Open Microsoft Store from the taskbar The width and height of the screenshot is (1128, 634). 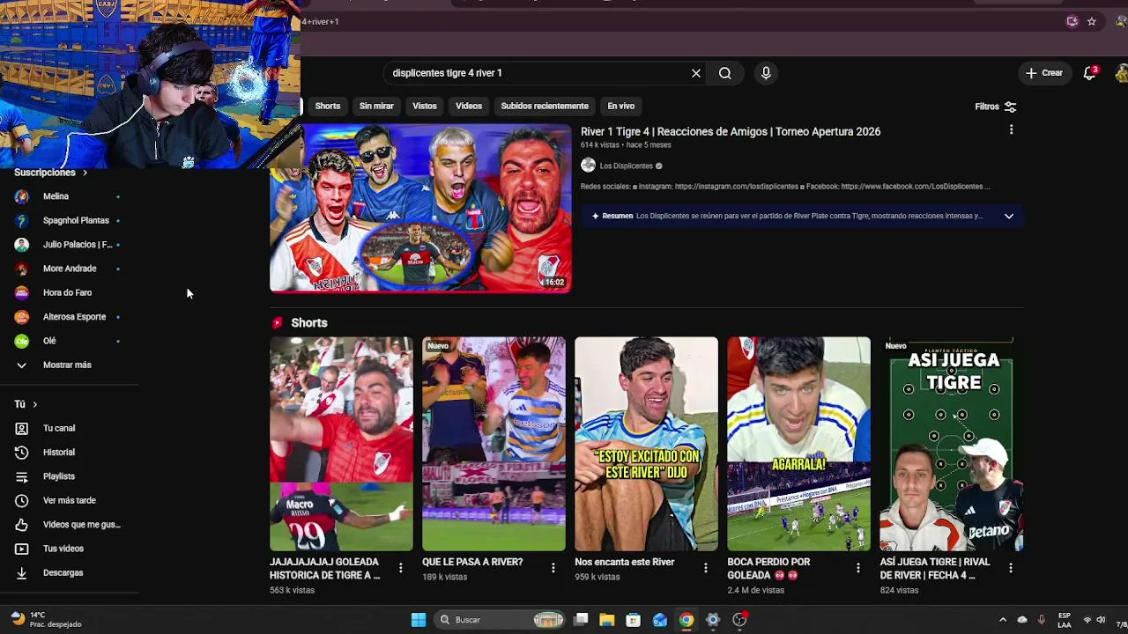(633, 620)
